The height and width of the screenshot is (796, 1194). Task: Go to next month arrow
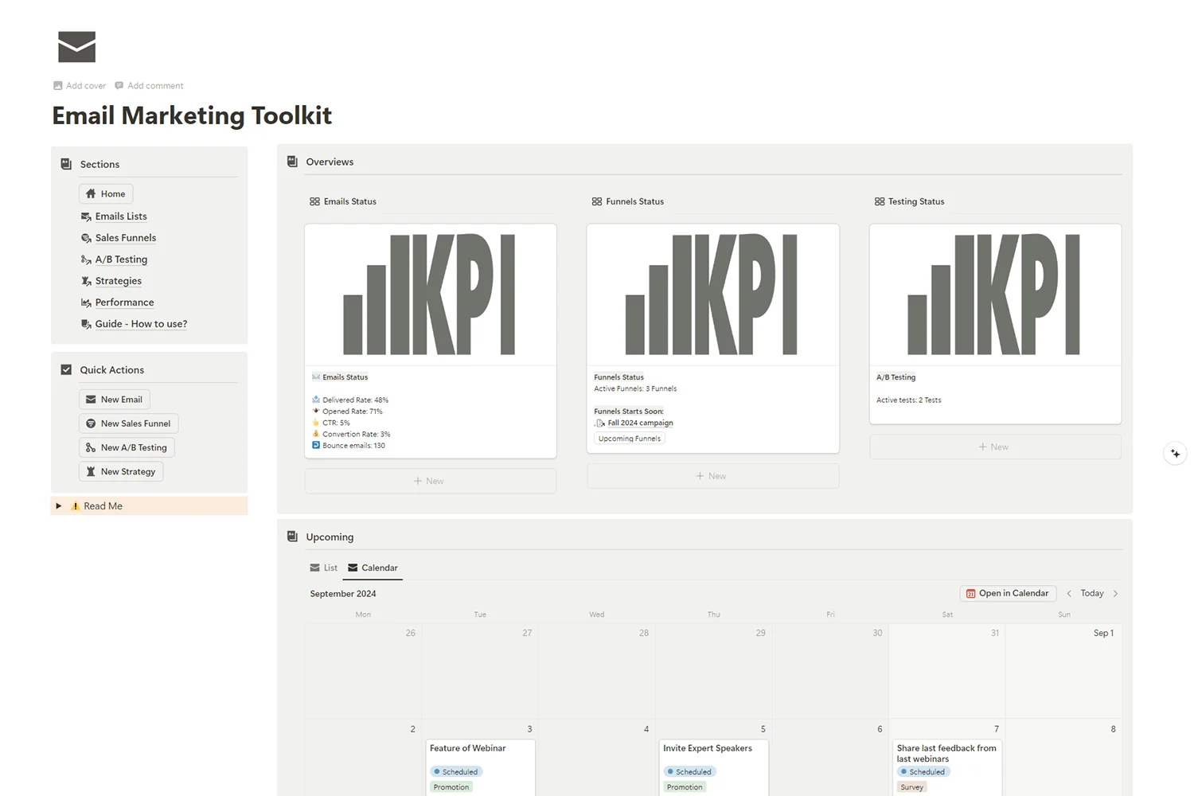click(1115, 593)
